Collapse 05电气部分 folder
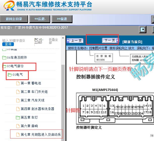Screen dimensions: 154x141 (x=15, y=66)
